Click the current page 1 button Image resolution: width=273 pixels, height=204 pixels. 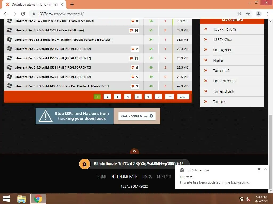(x=97, y=97)
